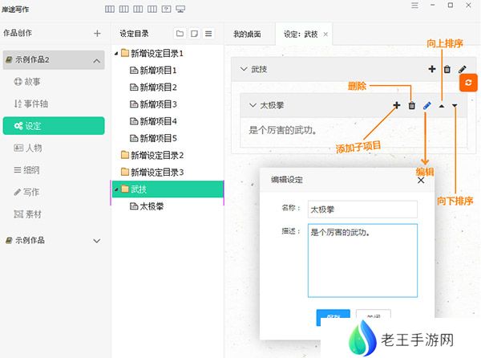Open 事件轴 in sidebar
The height and width of the screenshot is (358, 481).
(31, 104)
